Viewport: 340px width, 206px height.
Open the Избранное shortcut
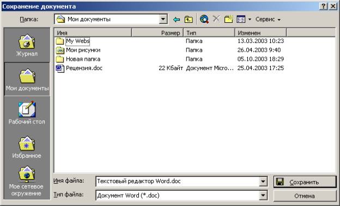27,147
